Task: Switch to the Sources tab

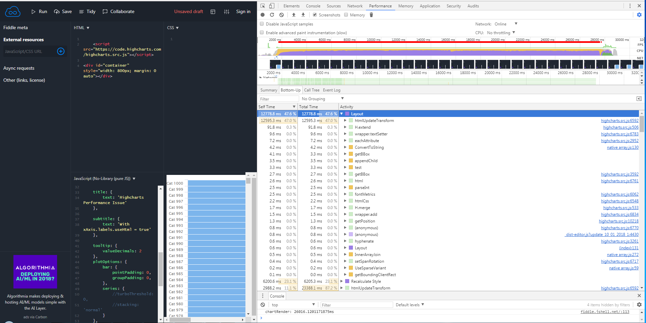Action: pos(334,6)
